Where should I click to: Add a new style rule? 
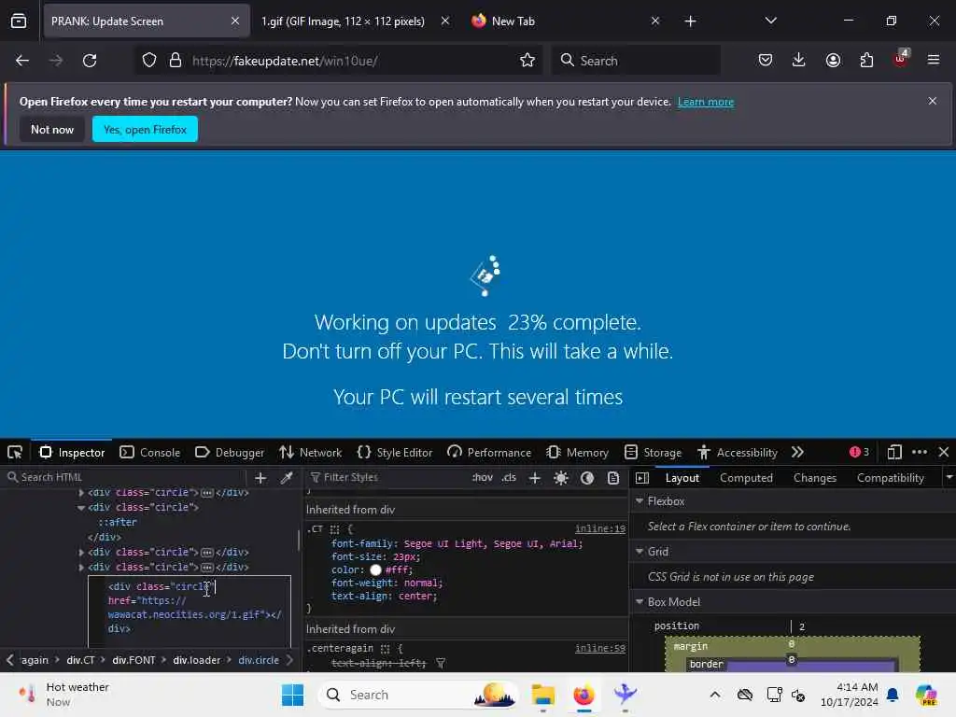click(x=535, y=478)
